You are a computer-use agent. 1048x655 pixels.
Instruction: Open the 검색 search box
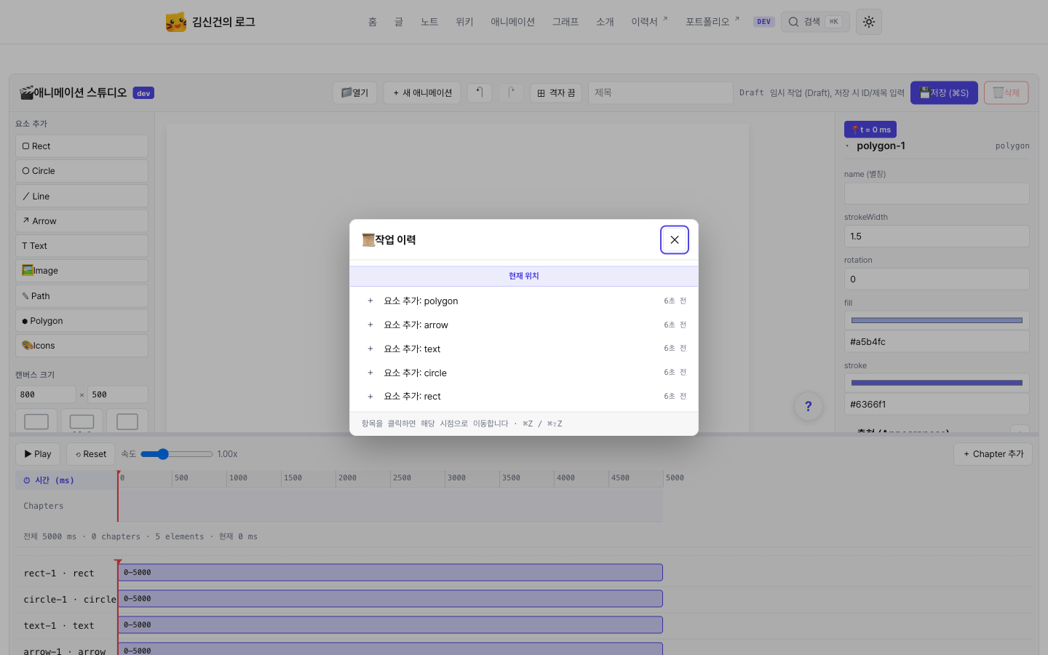tap(815, 22)
